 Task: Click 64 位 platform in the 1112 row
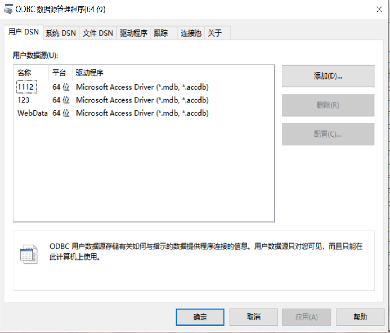click(61, 87)
